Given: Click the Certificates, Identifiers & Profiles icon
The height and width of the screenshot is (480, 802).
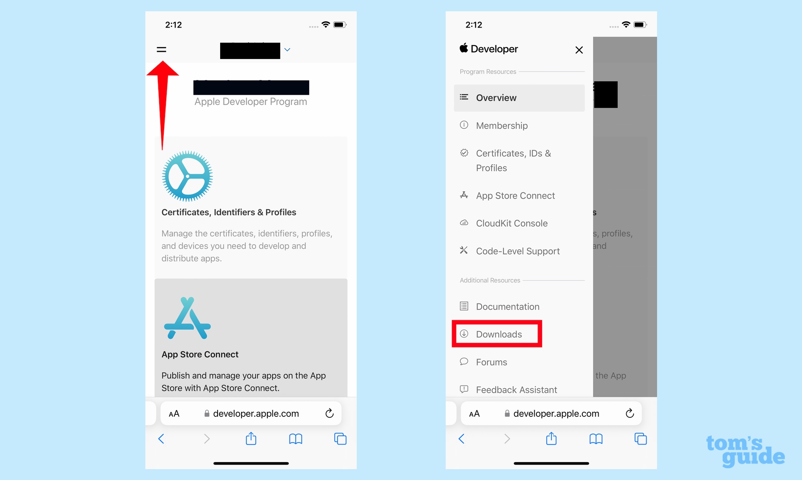Looking at the screenshot, I should pos(188,176).
